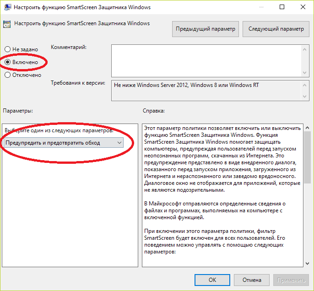
Task: Click the version requirements scroll-up arrow
Action: pos(304,85)
